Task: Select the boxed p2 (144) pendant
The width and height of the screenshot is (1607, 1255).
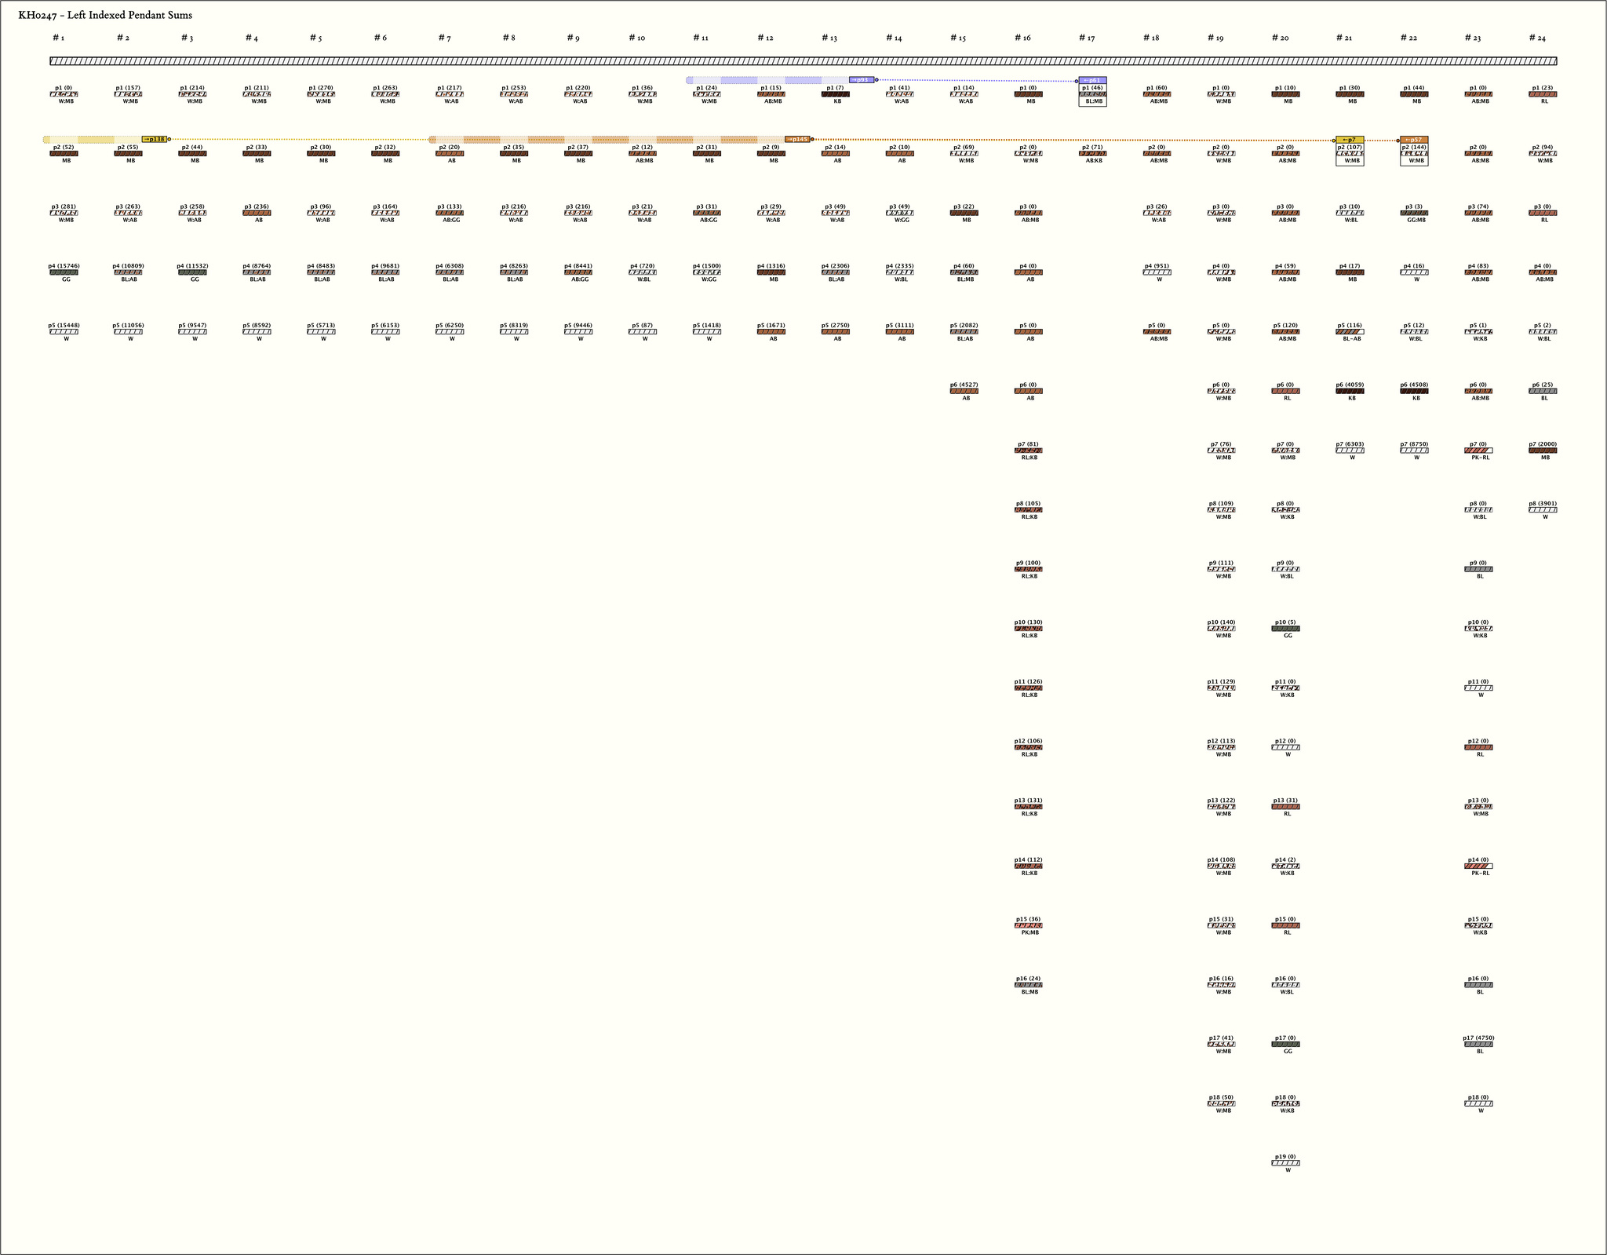Action: point(1414,154)
